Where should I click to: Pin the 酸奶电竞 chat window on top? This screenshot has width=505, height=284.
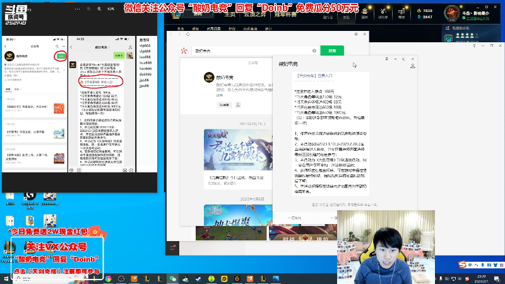tap(386, 59)
